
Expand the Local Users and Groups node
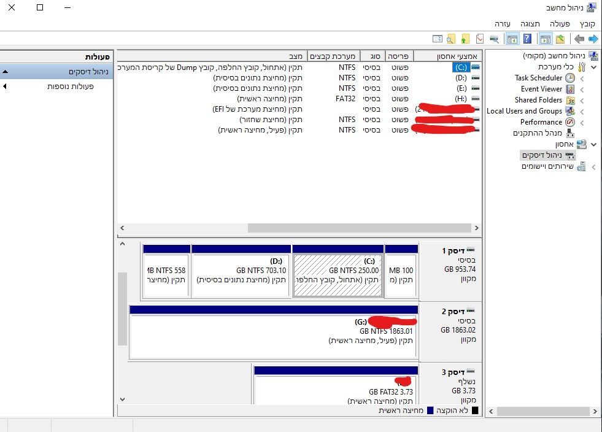click(582, 112)
